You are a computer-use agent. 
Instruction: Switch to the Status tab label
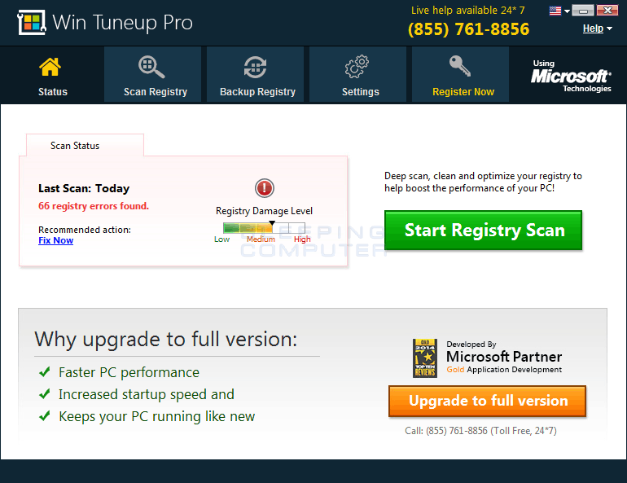(x=53, y=92)
